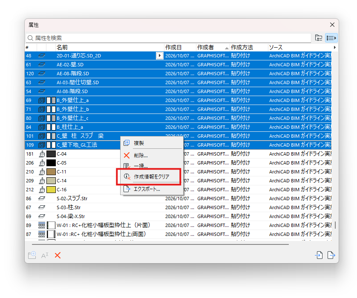
Task: Click the brown swatch of C-11
Action: coord(51,172)
